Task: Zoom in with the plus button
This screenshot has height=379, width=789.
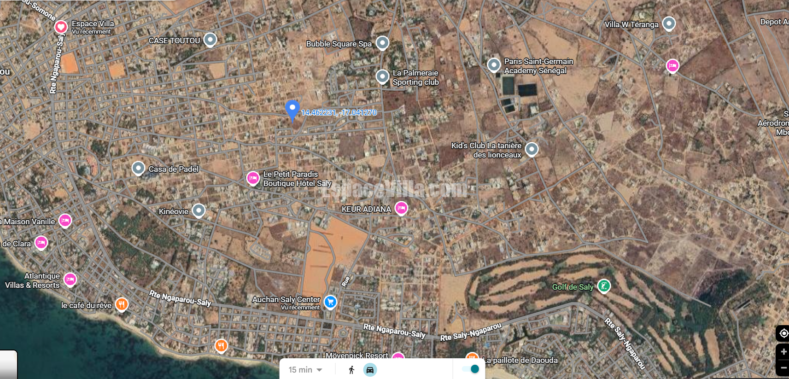Action: coord(783,352)
